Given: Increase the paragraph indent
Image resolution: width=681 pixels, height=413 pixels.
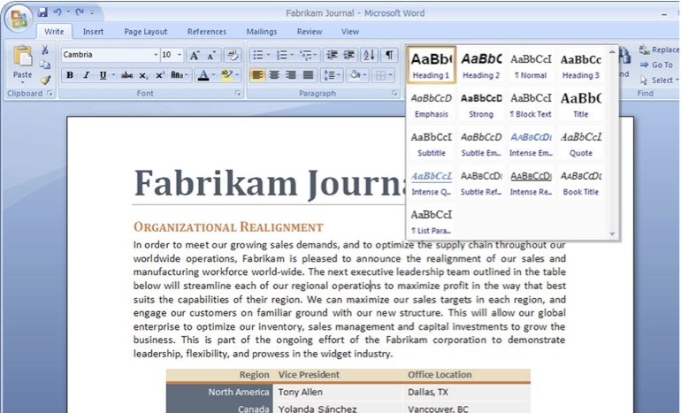Looking at the screenshot, I should (348, 55).
